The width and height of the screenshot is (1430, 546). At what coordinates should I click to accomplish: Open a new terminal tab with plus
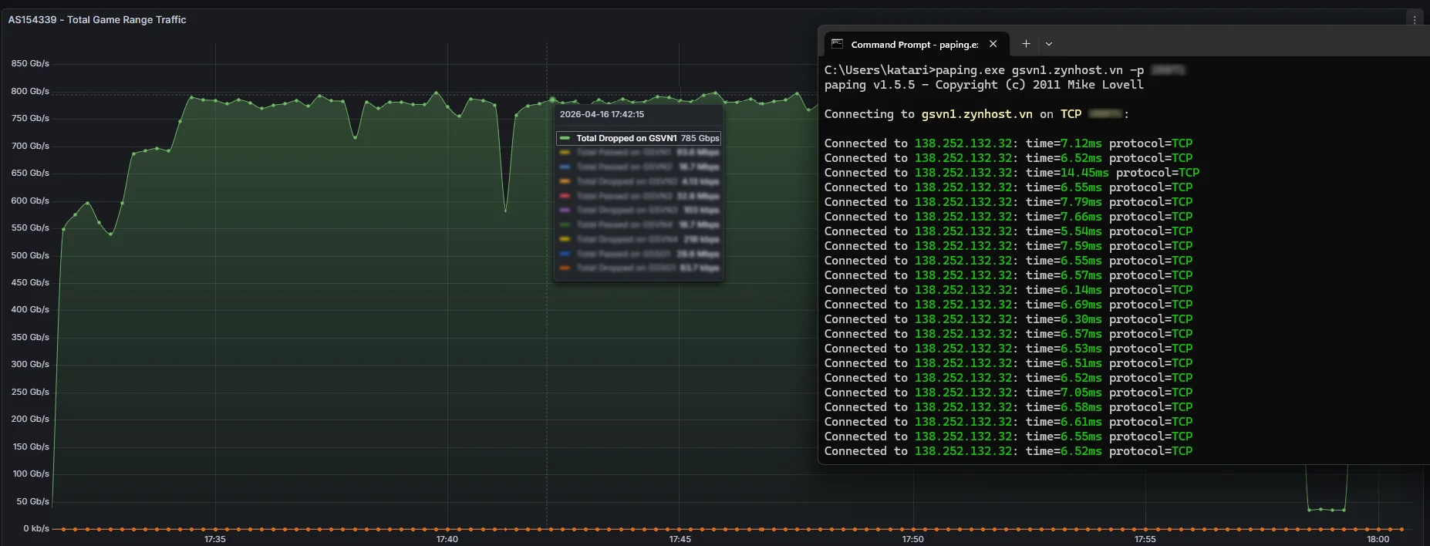point(1026,44)
